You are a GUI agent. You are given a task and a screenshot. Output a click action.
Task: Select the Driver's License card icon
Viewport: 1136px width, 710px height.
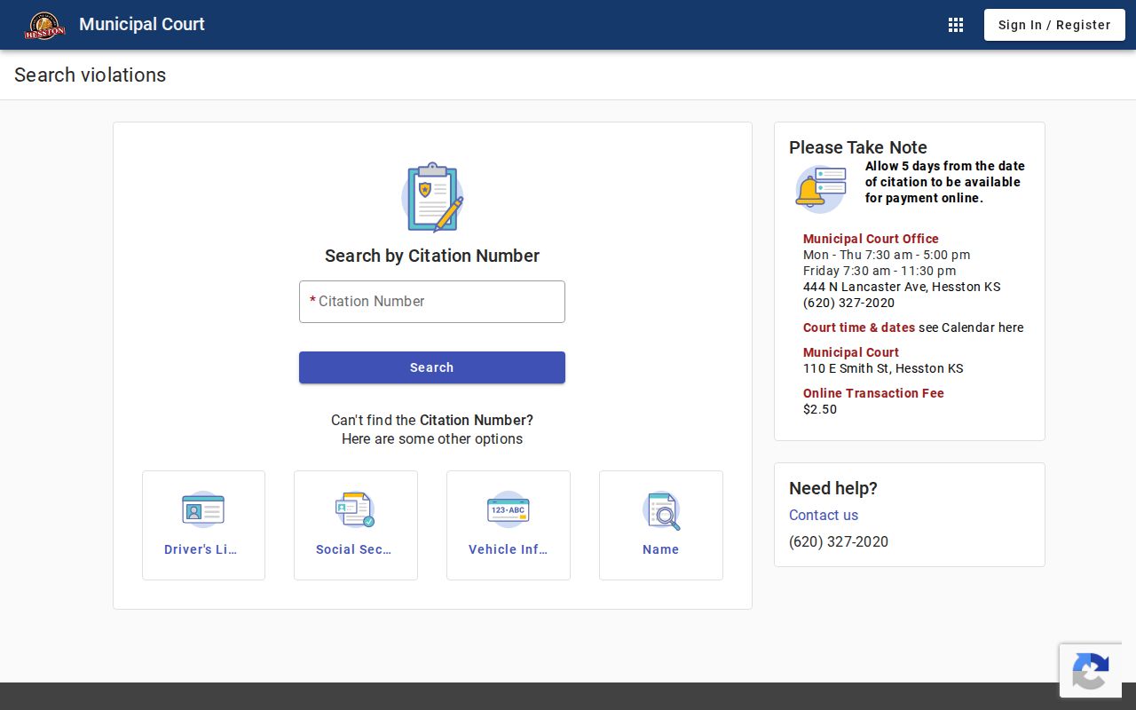203,510
